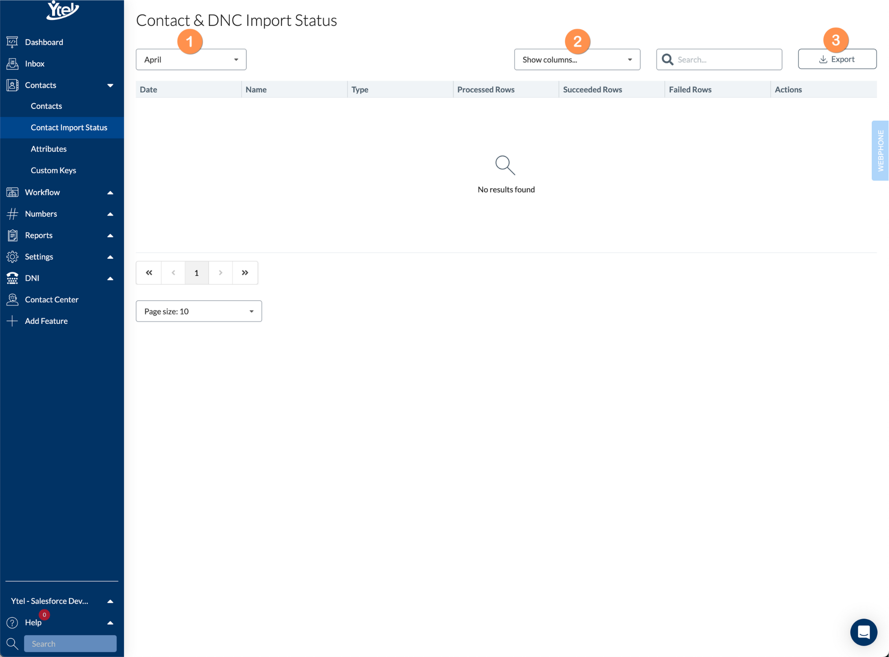Open the Reports clipboard icon
The image size is (889, 657).
coord(12,235)
